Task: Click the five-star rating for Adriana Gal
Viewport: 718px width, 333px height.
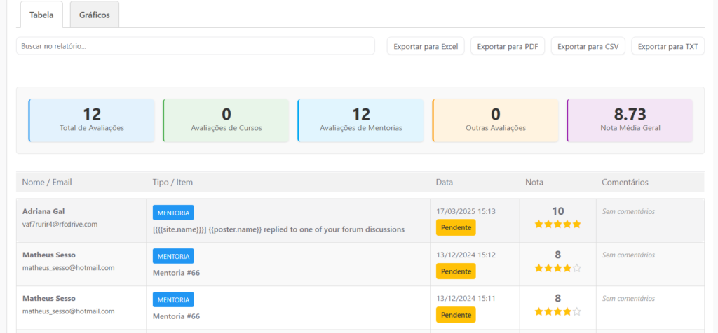Action: (557, 225)
